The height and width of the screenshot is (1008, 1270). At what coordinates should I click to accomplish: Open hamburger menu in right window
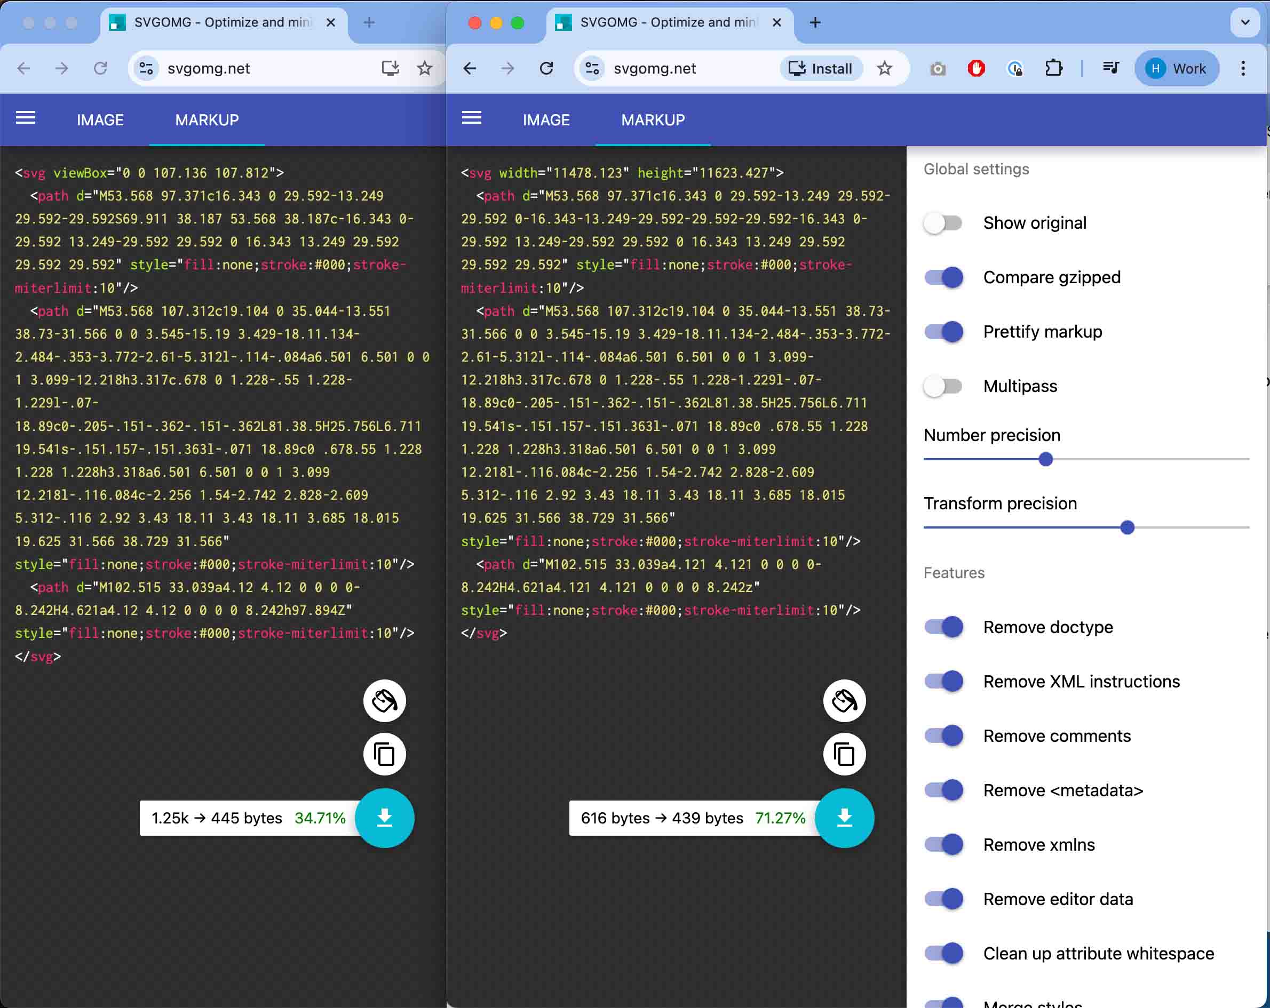pos(471,118)
